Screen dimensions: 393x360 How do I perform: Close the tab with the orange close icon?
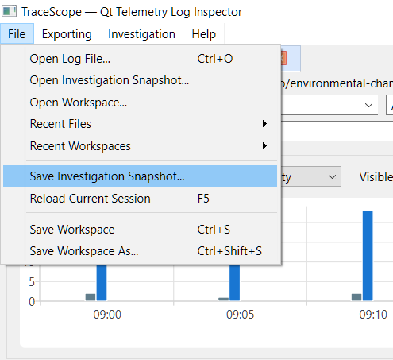[283, 58]
